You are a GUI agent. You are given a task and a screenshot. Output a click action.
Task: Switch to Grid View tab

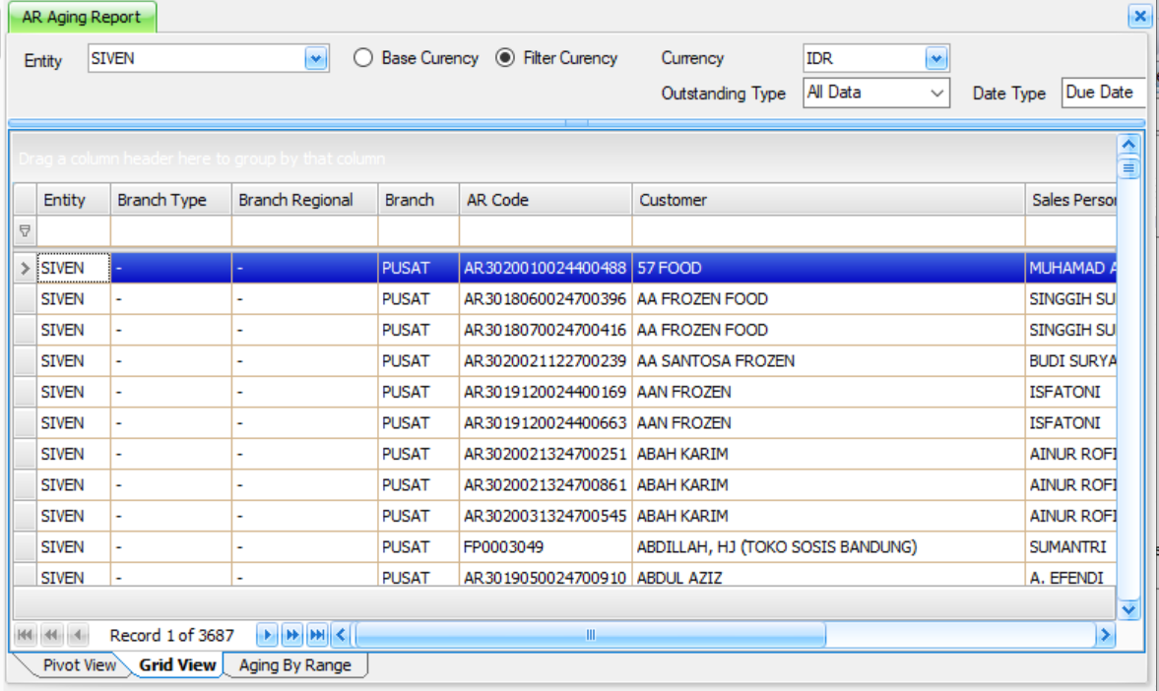pyautogui.click(x=177, y=665)
